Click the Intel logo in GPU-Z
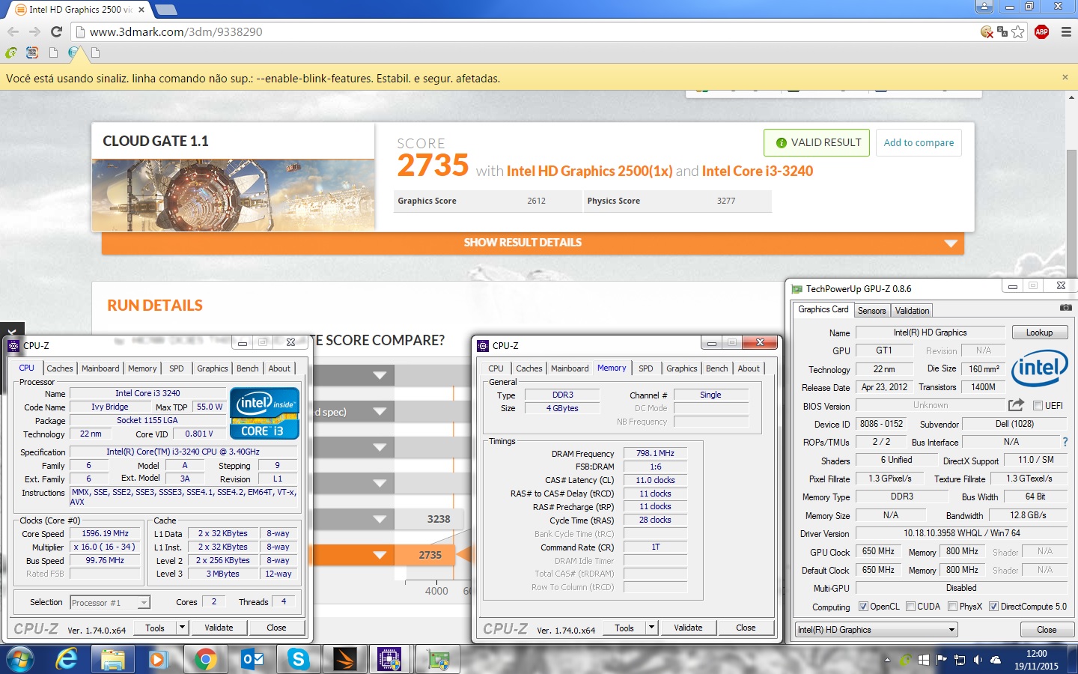This screenshot has width=1078, height=674. click(x=1040, y=368)
